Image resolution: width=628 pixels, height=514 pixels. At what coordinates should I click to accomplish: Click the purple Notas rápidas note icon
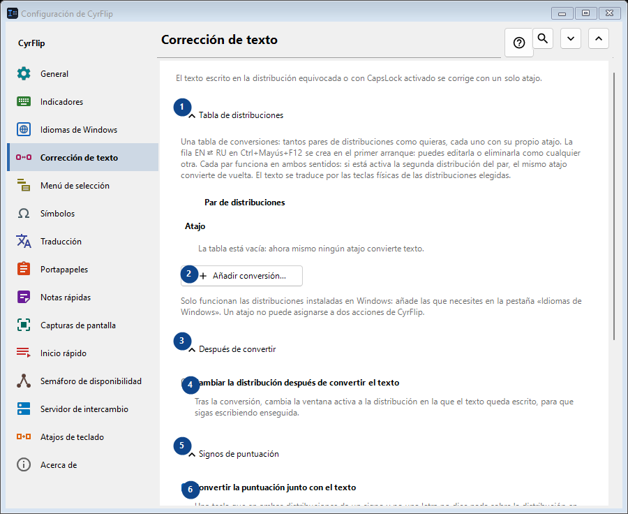click(24, 297)
